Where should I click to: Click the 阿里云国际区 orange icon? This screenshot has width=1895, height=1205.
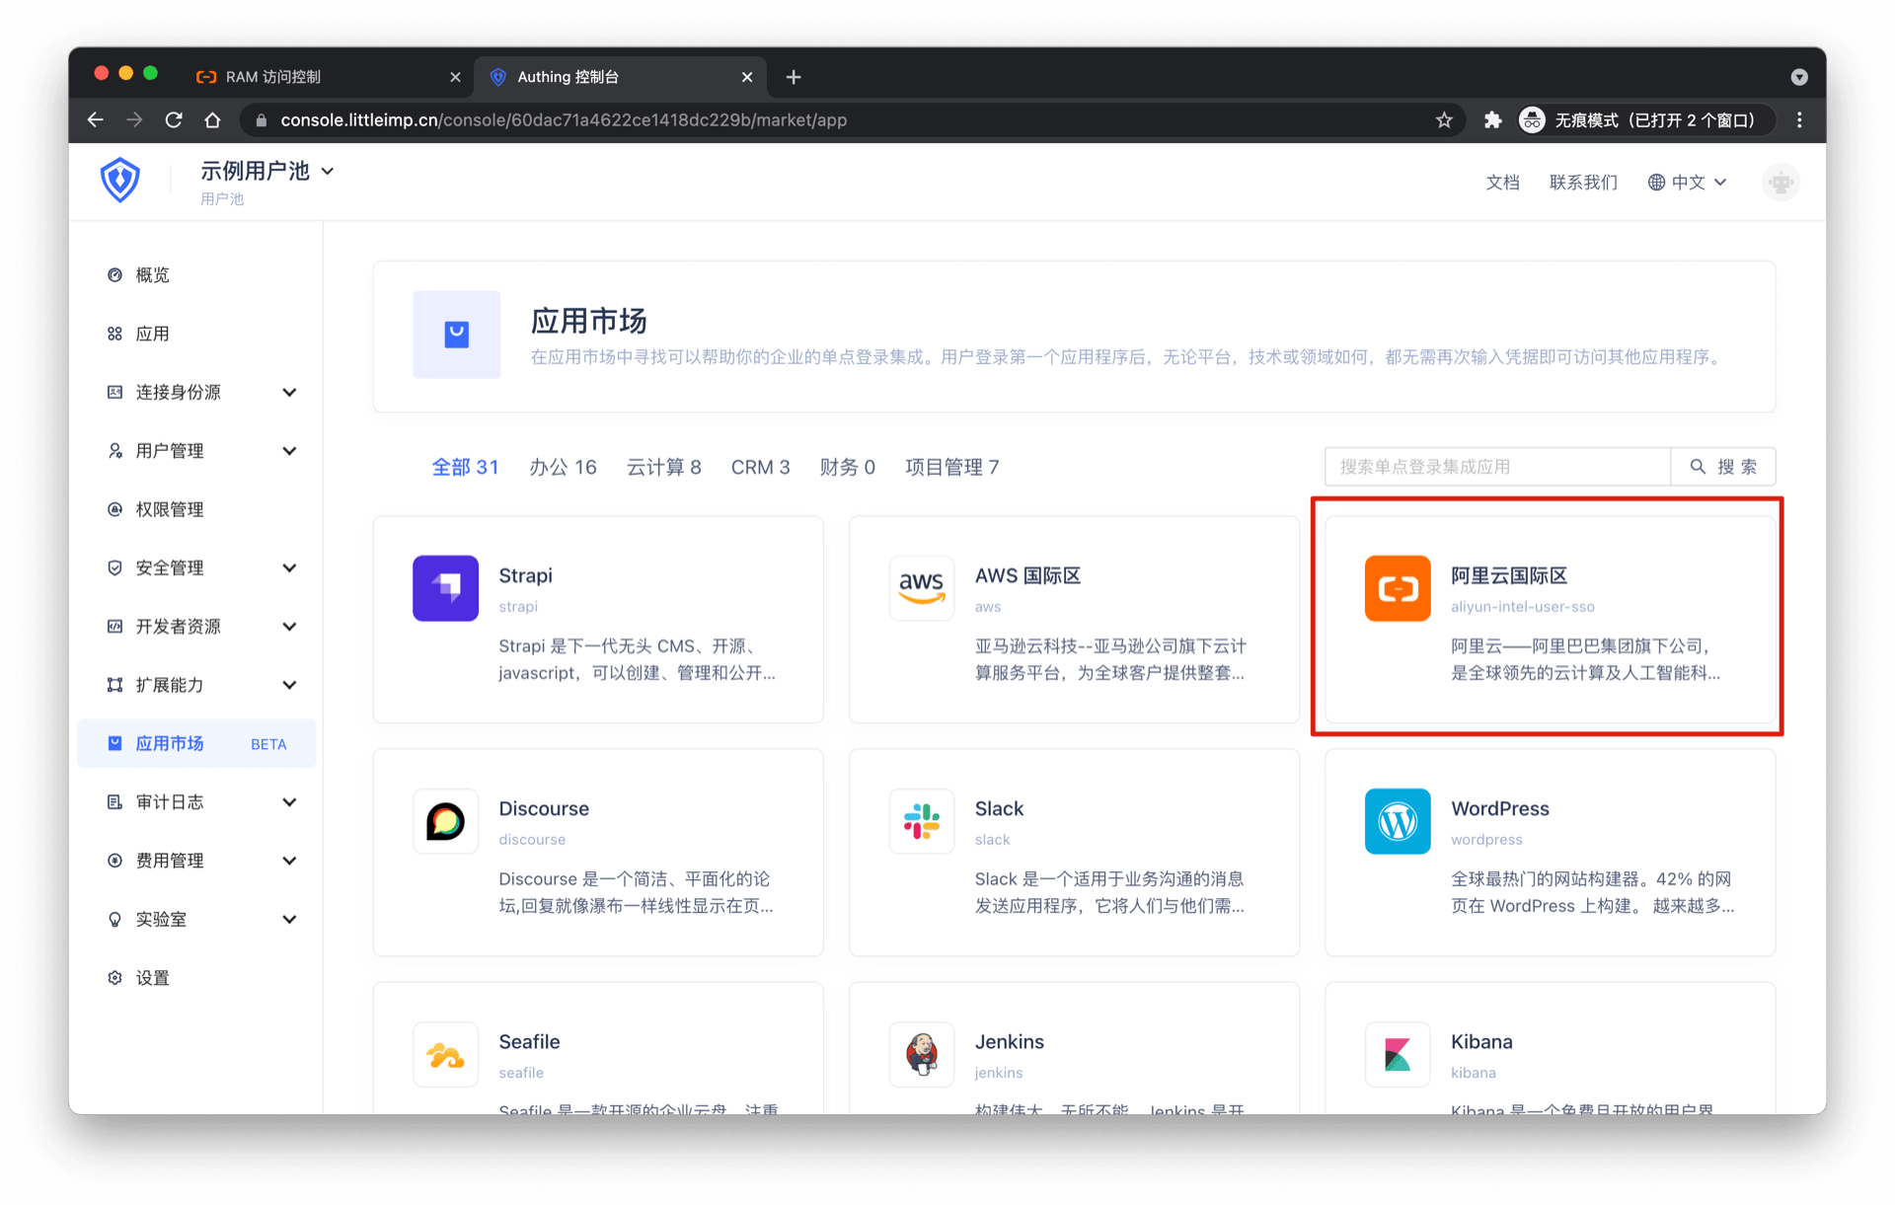1397,588
